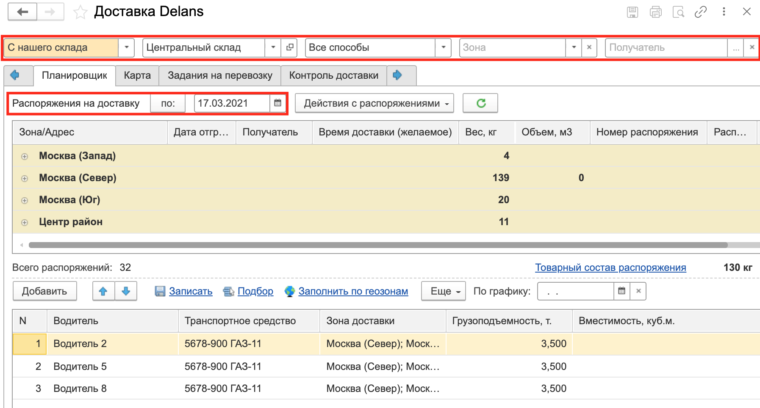
Task: Click the Вес, кг column header
Action: [487, 132]
